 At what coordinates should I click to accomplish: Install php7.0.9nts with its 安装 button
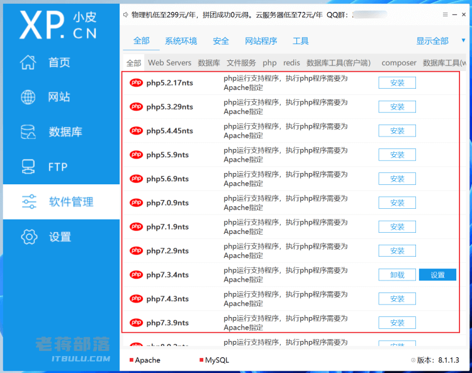(x=397, y=203)
